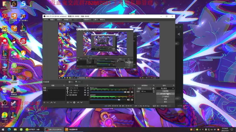
Task: Remove the selected source with the minus icon
Action: pyautogui.click(x=71, y=102)
